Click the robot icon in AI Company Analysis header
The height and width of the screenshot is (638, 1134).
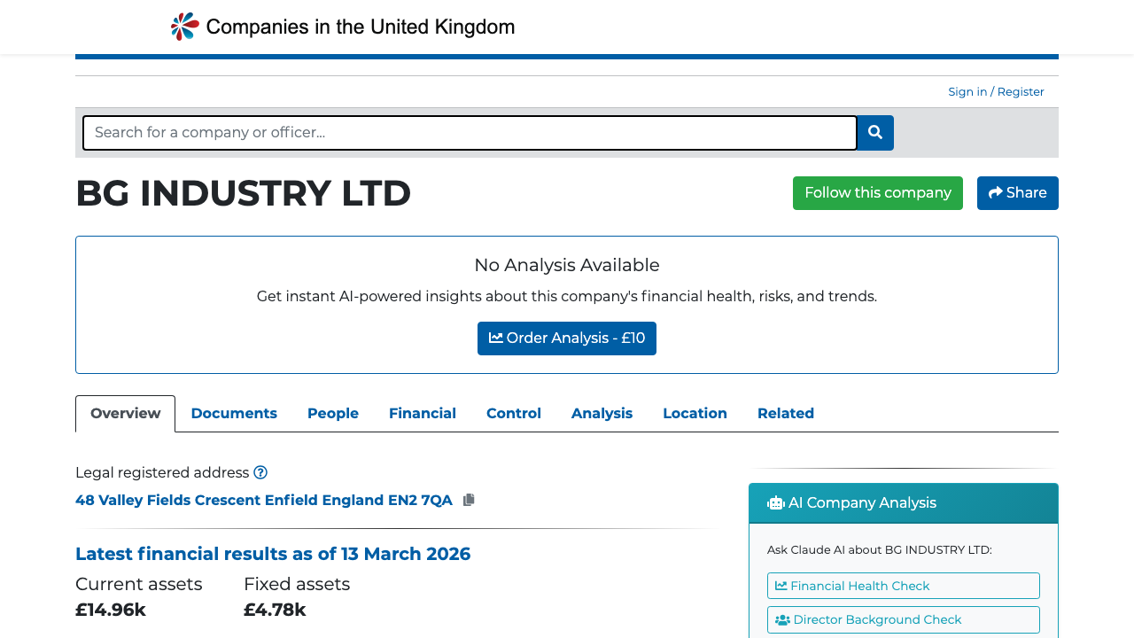(x=776, y=502)
